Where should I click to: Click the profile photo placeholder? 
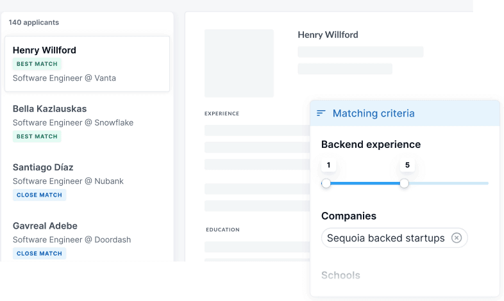pos(239,63)
